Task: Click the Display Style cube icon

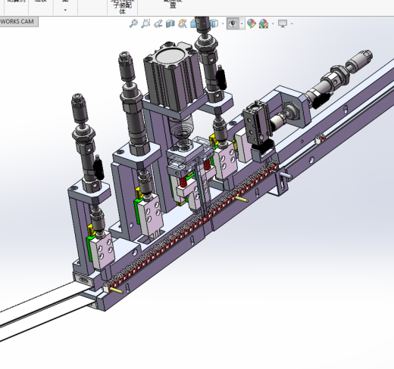Action: pos(214,23)
